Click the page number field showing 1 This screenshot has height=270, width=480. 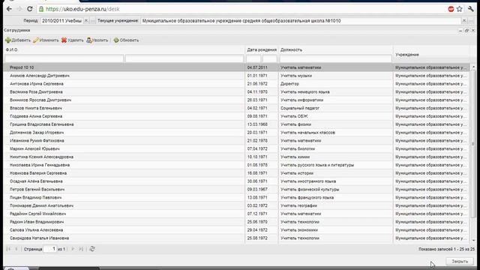click(x=50, y=249)
